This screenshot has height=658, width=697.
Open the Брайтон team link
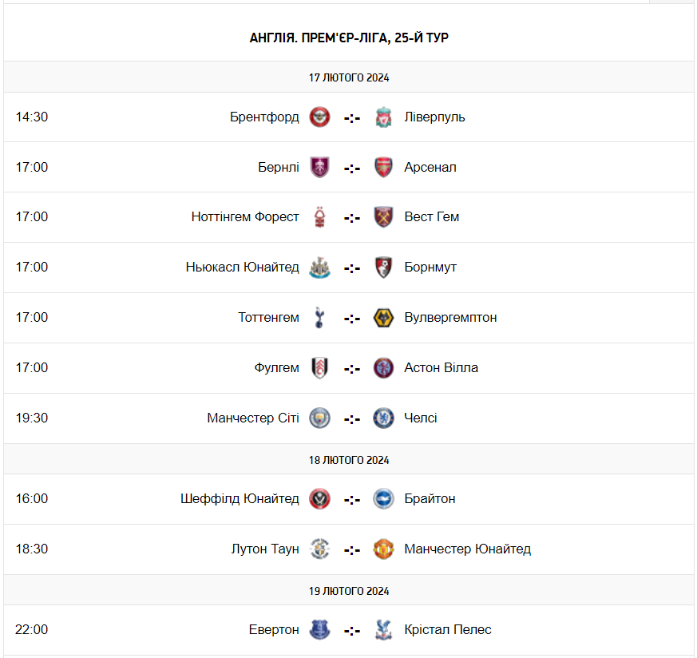tap(430, 498)
